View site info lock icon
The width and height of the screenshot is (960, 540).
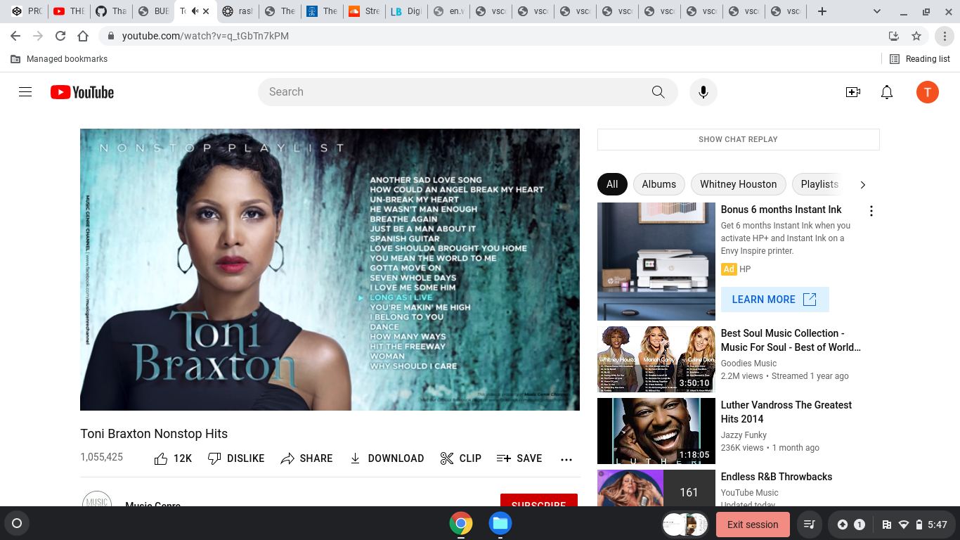110,36
